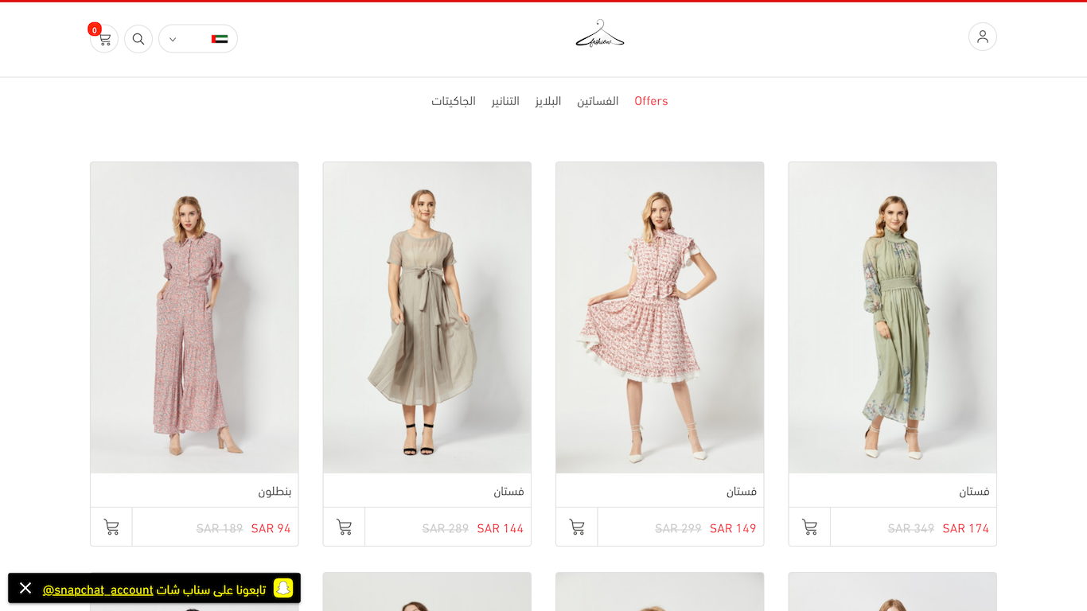Open the Offers menu item
This screenshot has height=611, width=1087.
click(x=651, y=101)
